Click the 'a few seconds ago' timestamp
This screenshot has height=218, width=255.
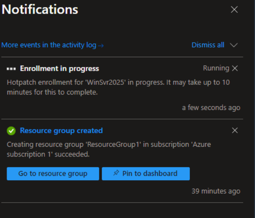[211, 108]
